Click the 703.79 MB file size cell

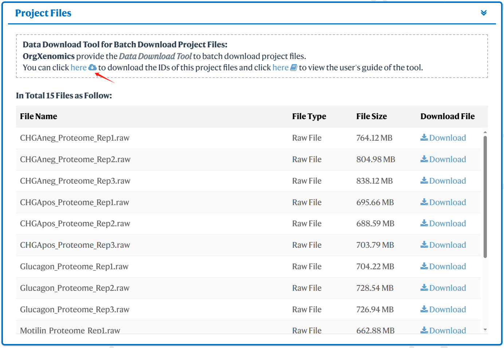click(375, 245)
